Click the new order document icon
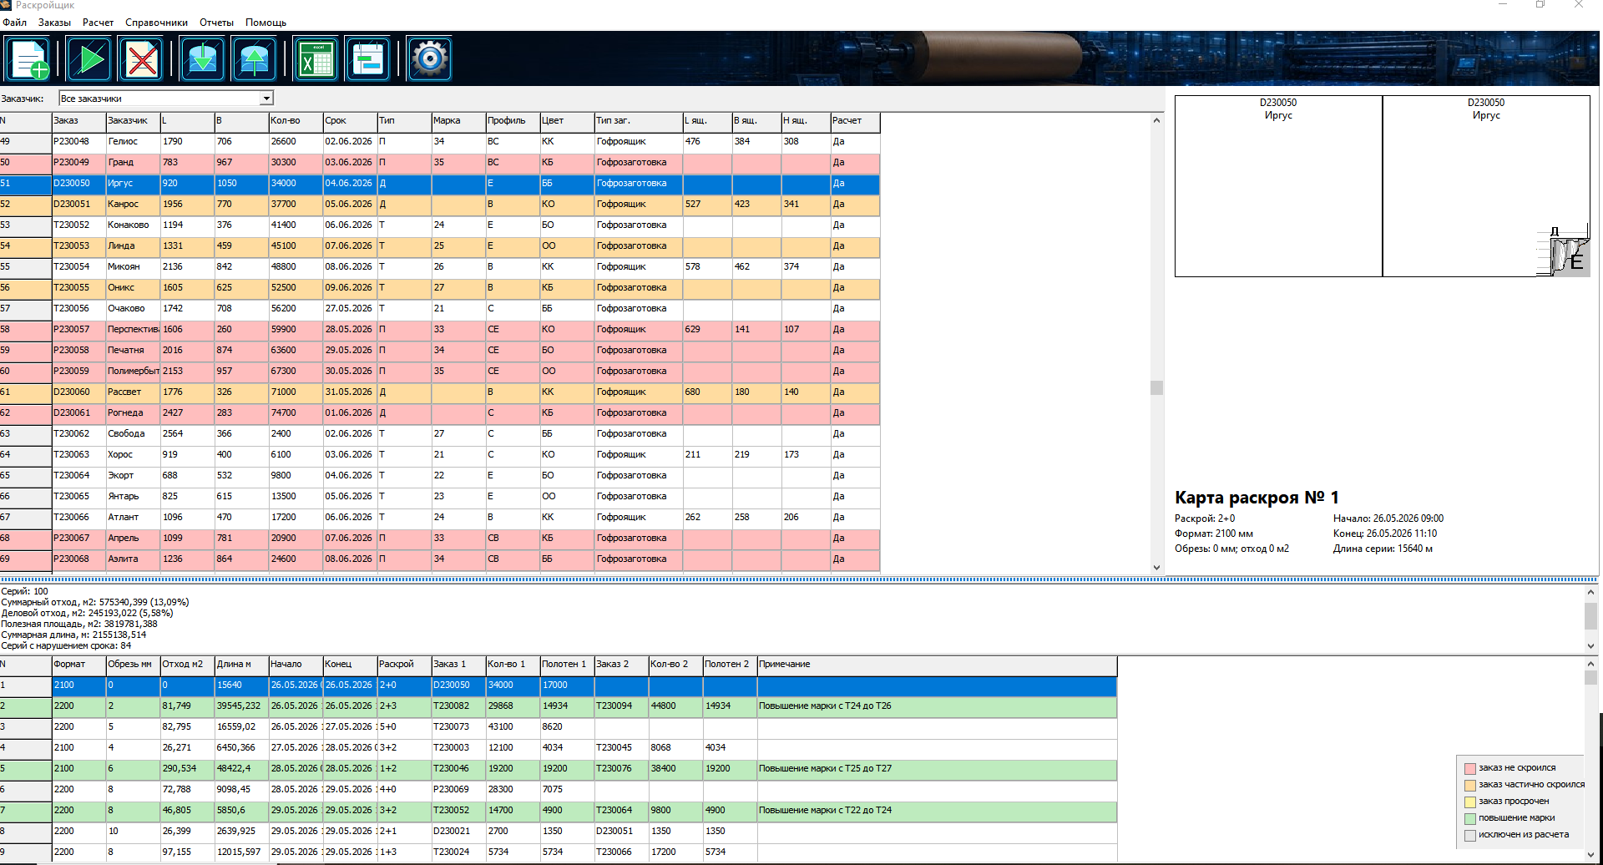Screen dimensions: 1603x865 tap(28, 59)
